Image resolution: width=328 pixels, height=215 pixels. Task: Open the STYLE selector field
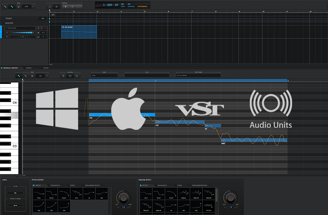147,75
